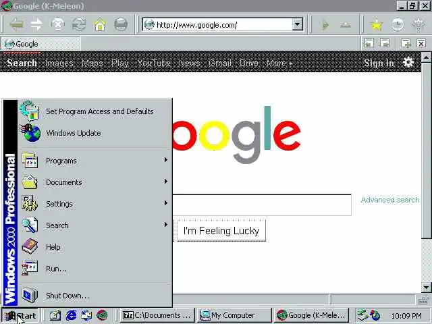Image resolution: width=432 pixels, height=324 pixels.
Task: Launch K-Meleon from quick launch
Action: click(x=102, y=315)
